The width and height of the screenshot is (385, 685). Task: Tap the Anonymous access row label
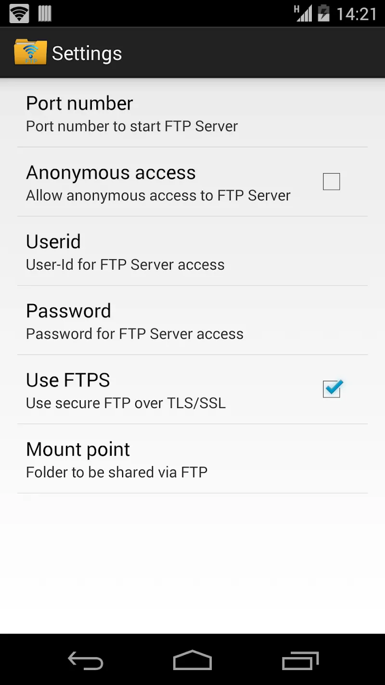coord(111,172)
